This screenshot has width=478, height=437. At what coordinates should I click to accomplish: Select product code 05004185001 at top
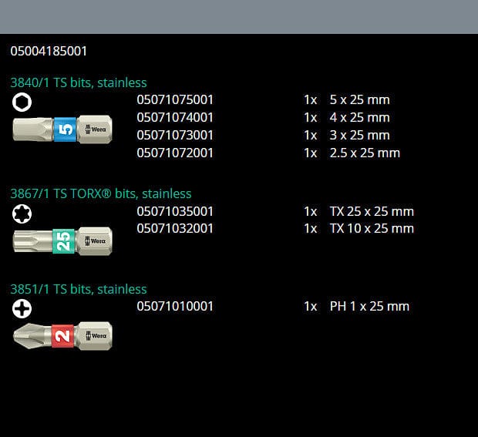pos(49,52)
